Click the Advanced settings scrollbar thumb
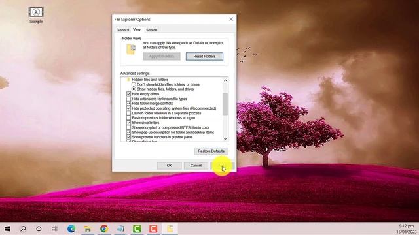The height and width of the screenshot is (235, 419). tap(225, 104)
